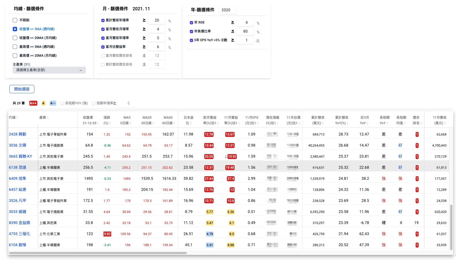The height and width of the screenshot is (260, 456).
Task: Sort by 漲跌(%) column header
Action: click(x=107, y=120)
